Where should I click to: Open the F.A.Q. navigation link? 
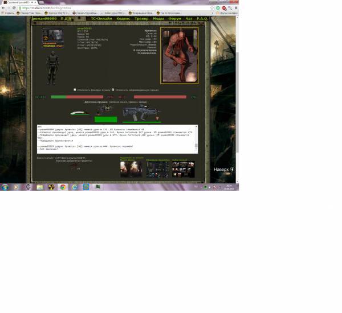click(203, 19)
